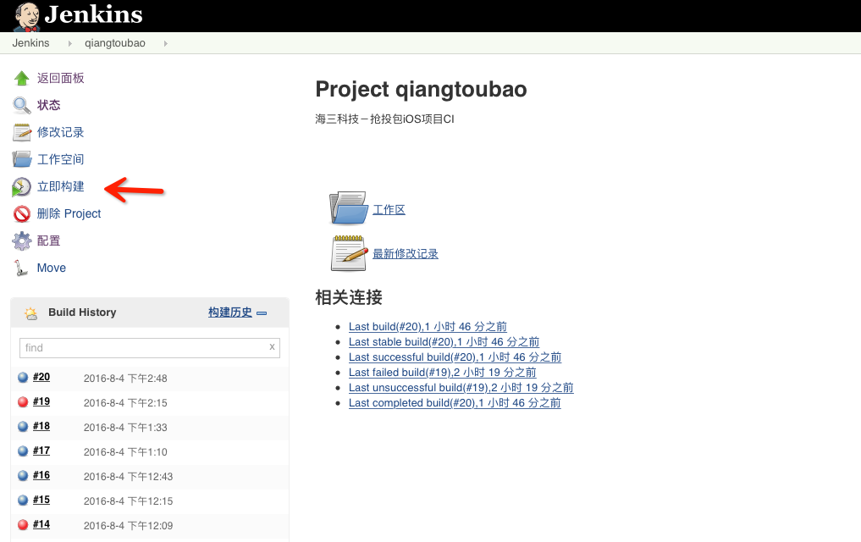Click the weather icon in Build History header
Screen dimensions: 861x542
point(30,313)
